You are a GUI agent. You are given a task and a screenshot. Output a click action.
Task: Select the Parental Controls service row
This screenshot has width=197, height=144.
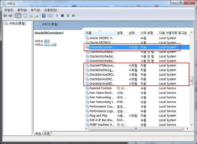tap(137, 88)
